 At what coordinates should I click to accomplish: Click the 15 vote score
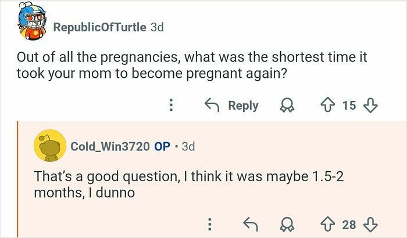349,106
